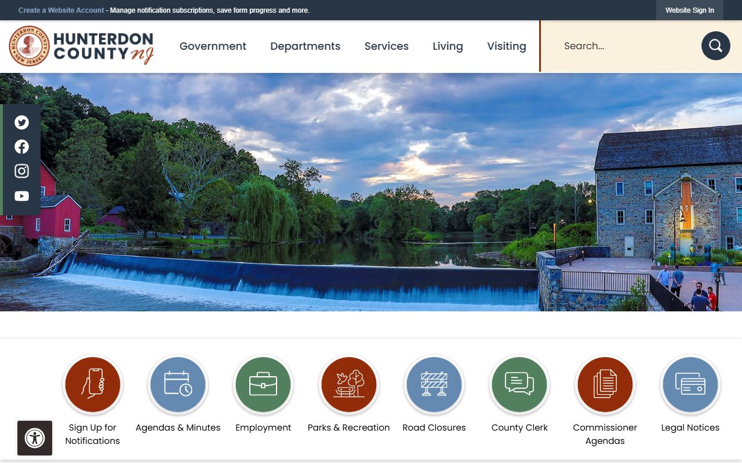This screenshot has width=742, height=463.
Task: Open the Departments menu
Action: 305,46
